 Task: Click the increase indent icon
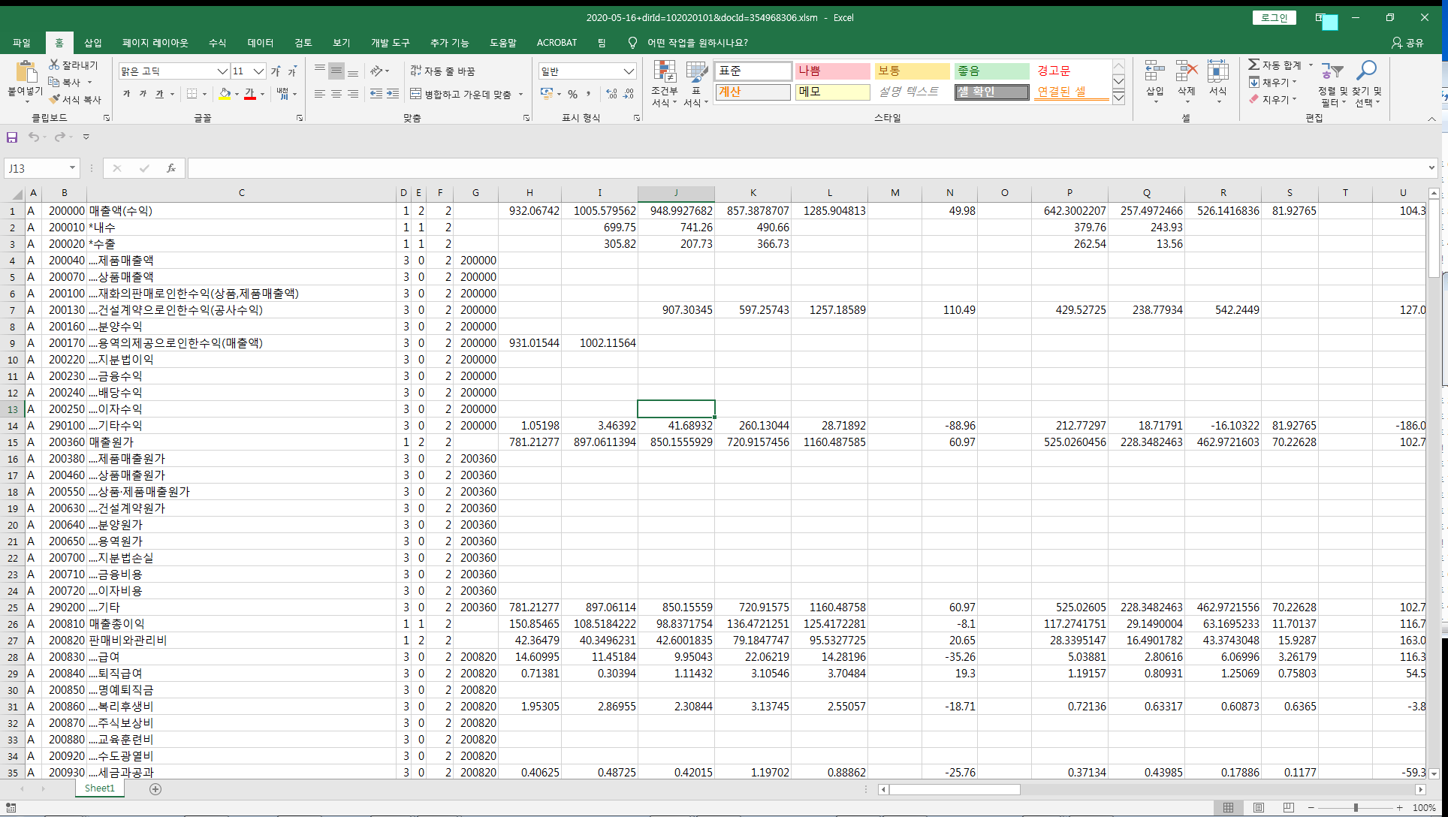(393, 94)
